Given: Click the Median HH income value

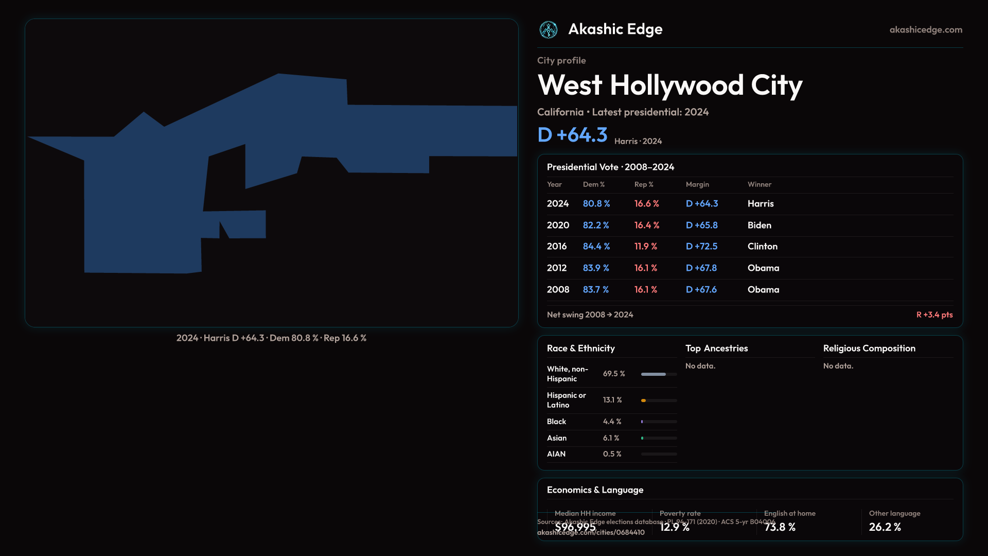Looking at the screenshot, I should pyautogui.click(x=575, y=527).
